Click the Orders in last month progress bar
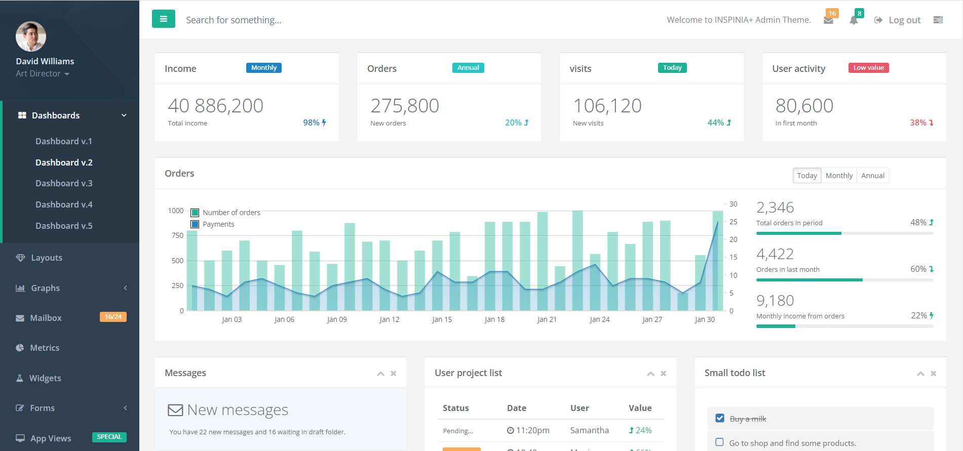 [844, 280]
